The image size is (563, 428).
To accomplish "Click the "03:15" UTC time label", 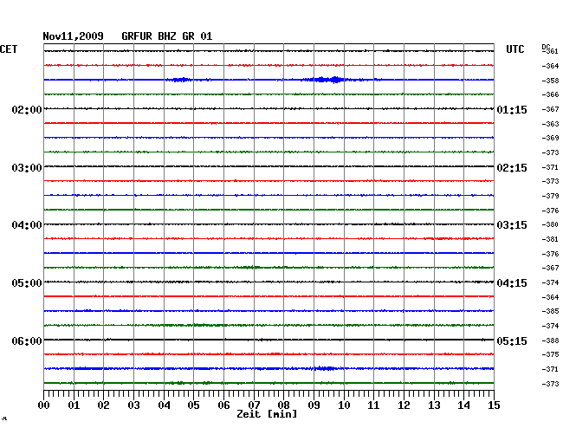I will point(512,225).
